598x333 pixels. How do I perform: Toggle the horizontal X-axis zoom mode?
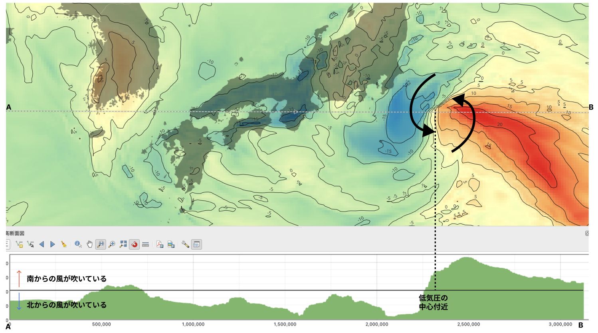click(101, 244)
